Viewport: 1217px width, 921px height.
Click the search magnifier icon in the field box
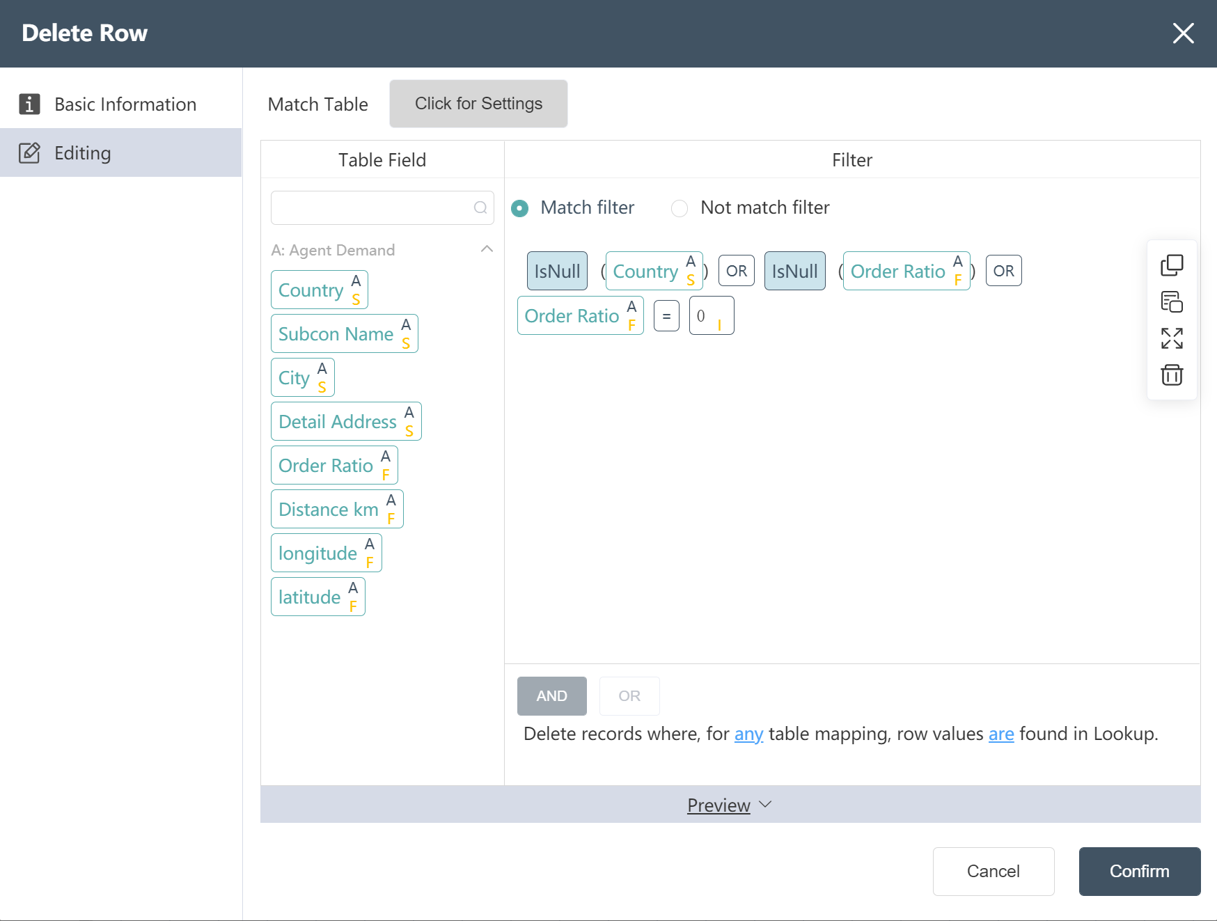coord(480,207)
